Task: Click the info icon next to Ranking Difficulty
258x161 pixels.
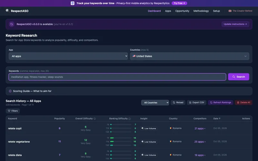Action: coord(130,118)
